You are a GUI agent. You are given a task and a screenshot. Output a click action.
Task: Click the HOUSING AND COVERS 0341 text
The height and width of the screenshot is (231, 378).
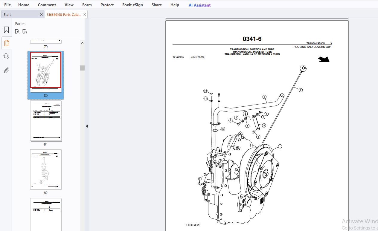313,47
